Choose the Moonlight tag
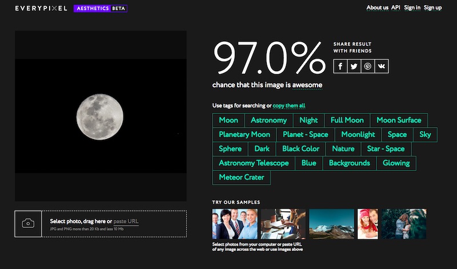The image size is (457, 269). [358, 134]
